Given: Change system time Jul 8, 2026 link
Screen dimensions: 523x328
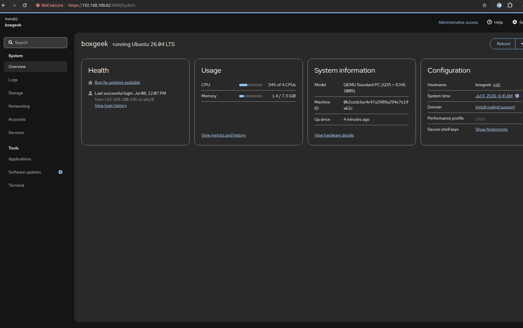Looking at the screenshot, I should 494,96.
